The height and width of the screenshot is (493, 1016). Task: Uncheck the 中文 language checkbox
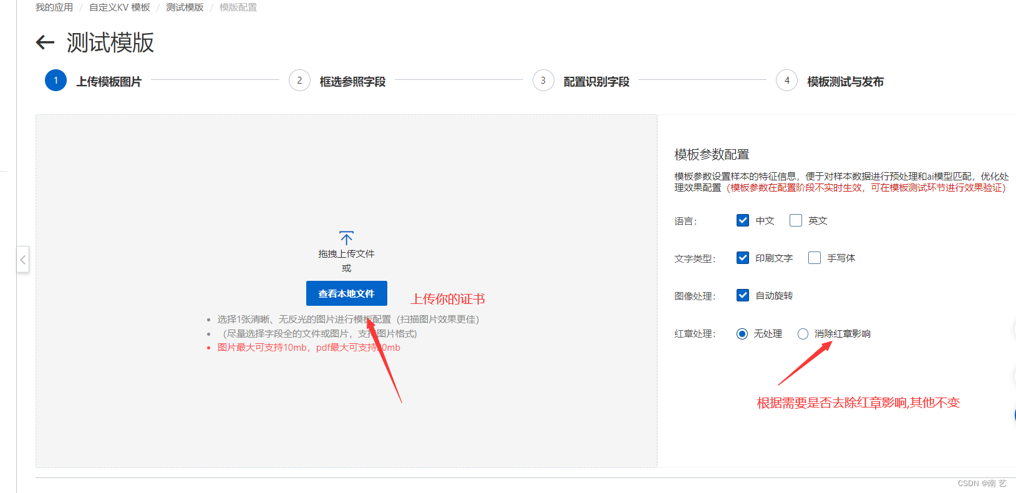tap(743, 220)
